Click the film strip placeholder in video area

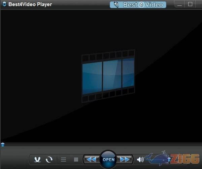click(x=108, y=76)
